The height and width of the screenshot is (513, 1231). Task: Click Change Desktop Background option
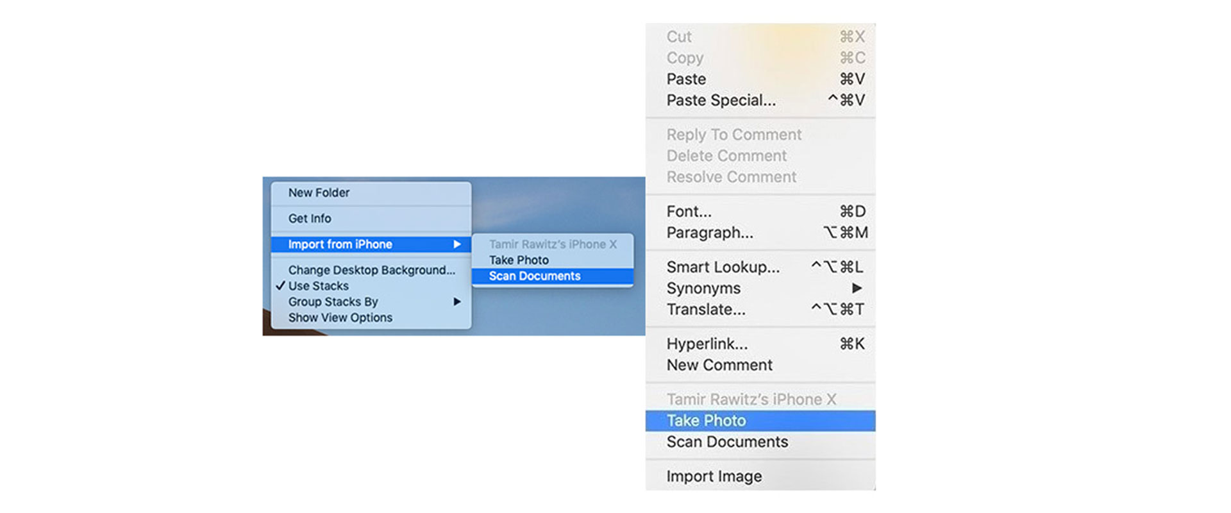(x=371, y=270)
